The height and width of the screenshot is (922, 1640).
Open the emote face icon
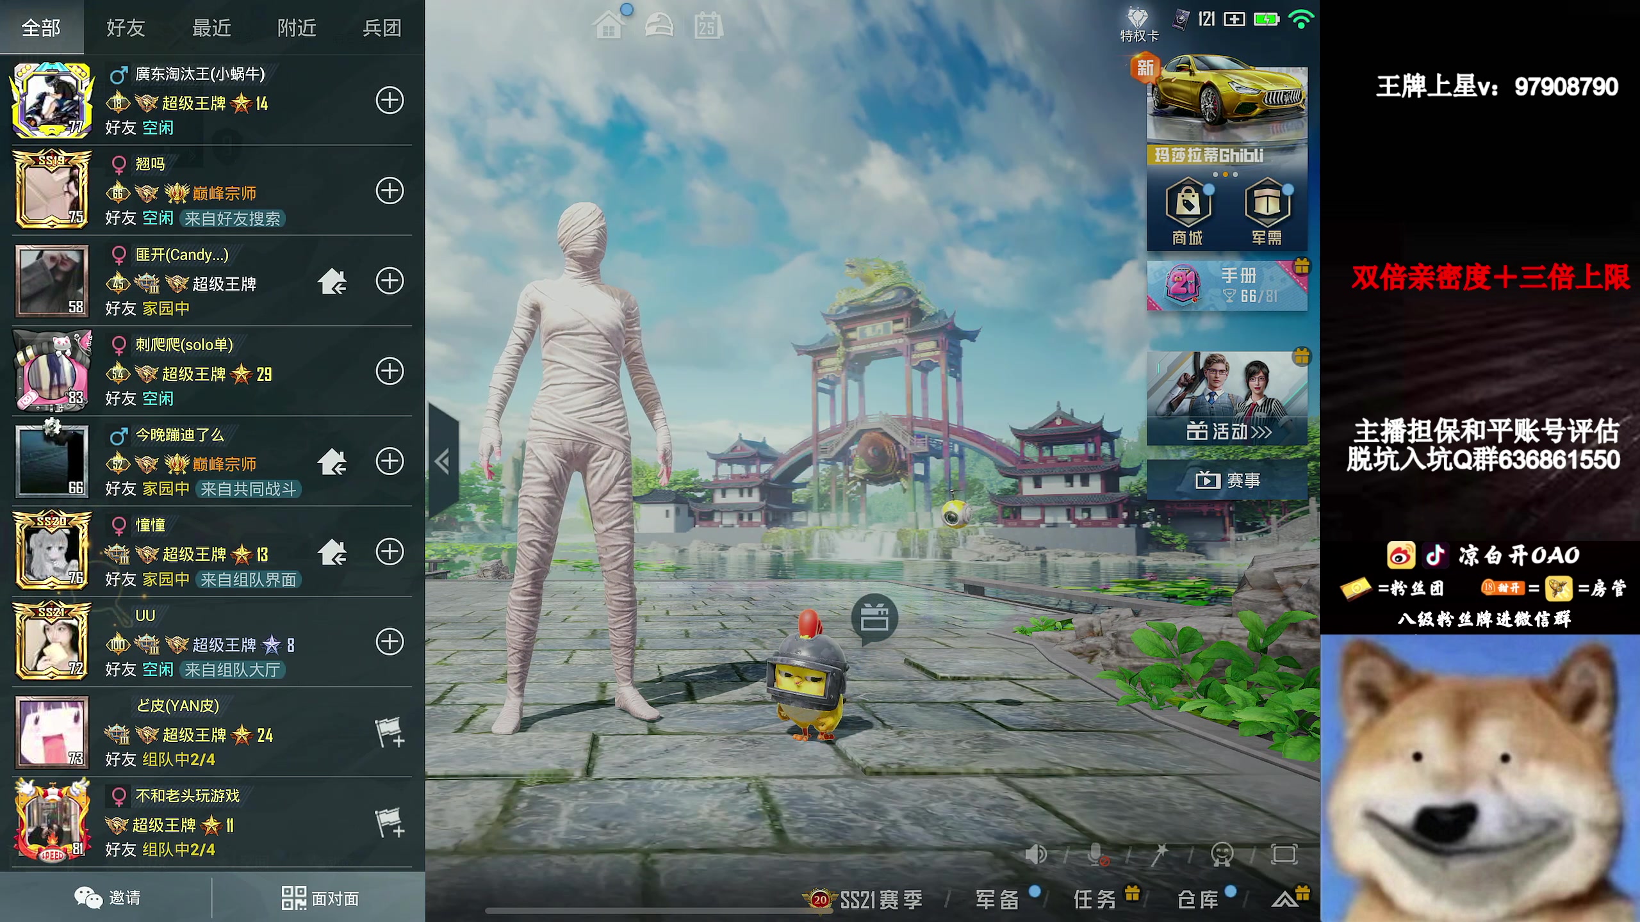pyautogui.click(x=1222, y=854)
